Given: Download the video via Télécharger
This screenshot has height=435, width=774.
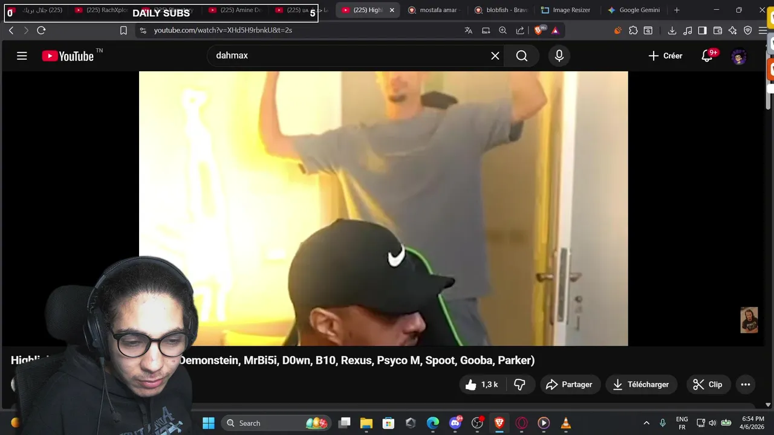Looking at the screenshot, I should [x=641, y=384].
